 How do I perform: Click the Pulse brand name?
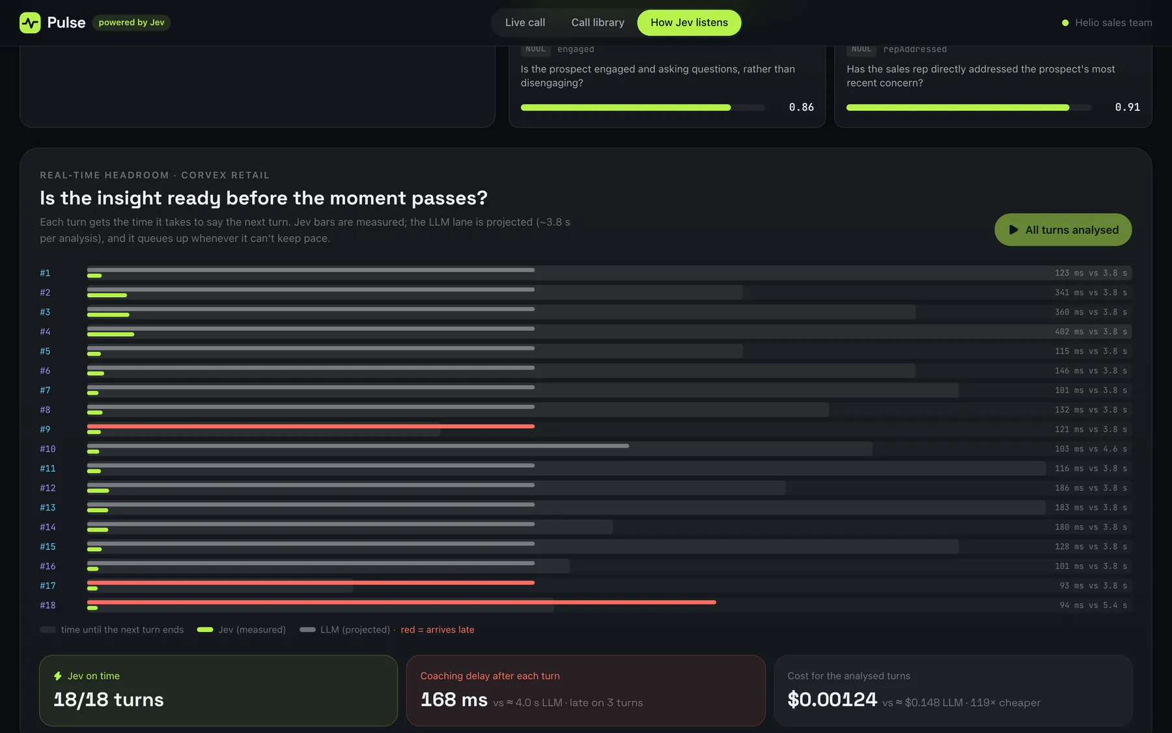tap(66, 23)
